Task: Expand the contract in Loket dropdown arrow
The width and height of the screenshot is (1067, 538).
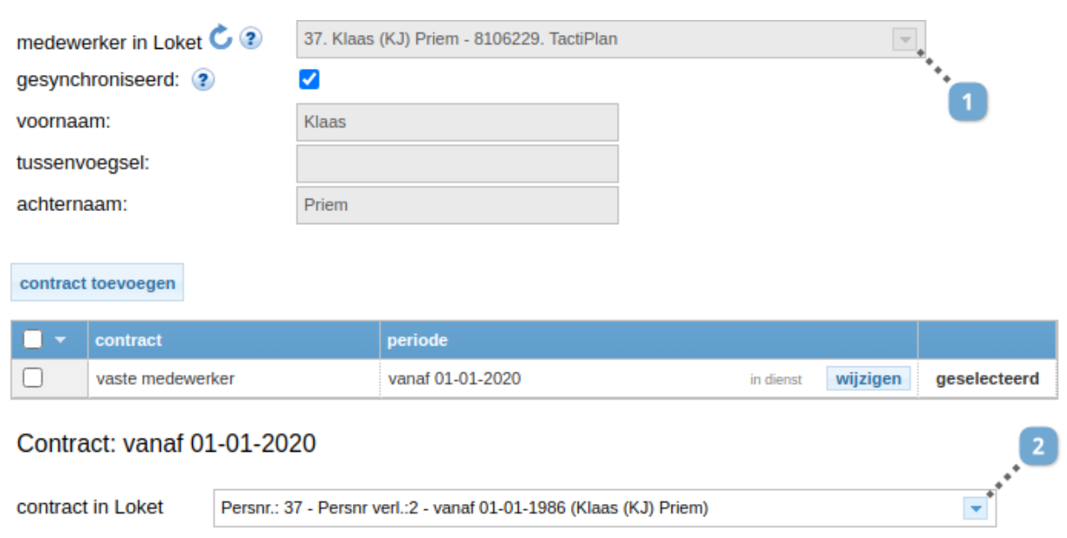Action: 975,508
